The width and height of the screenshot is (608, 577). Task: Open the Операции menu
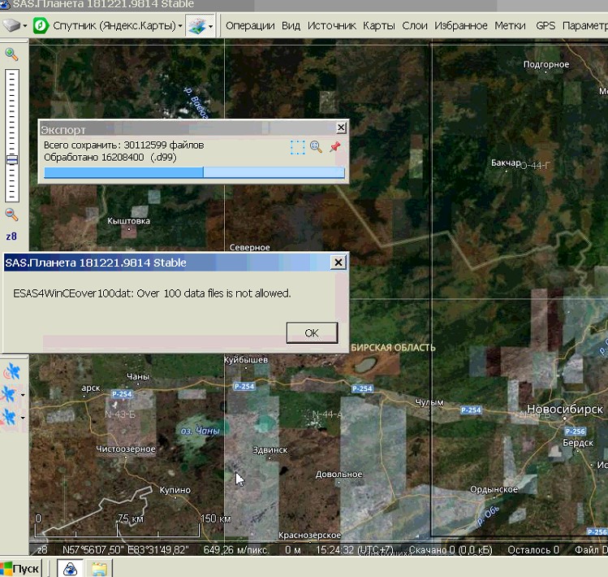point(250,25)
